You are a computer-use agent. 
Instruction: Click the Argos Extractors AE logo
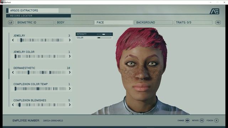coord(214,11)
